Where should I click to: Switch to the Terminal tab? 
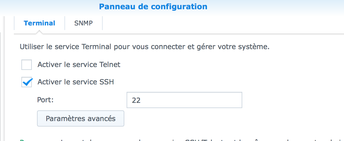pyautogui.click(x=40, y=23)
